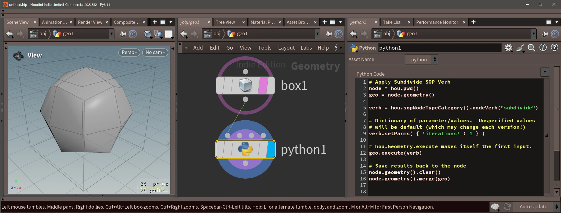Close the Tree View tab
Screen dimensions: 561x213
tap(243, 22)
